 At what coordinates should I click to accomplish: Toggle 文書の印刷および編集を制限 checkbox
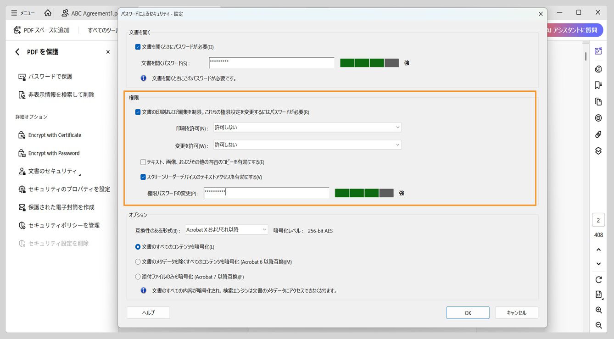[138, 112]
